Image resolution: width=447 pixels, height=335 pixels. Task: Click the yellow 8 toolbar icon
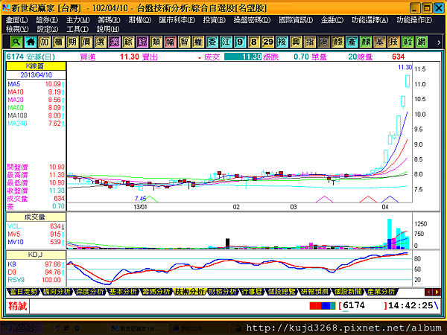[254, 42]
